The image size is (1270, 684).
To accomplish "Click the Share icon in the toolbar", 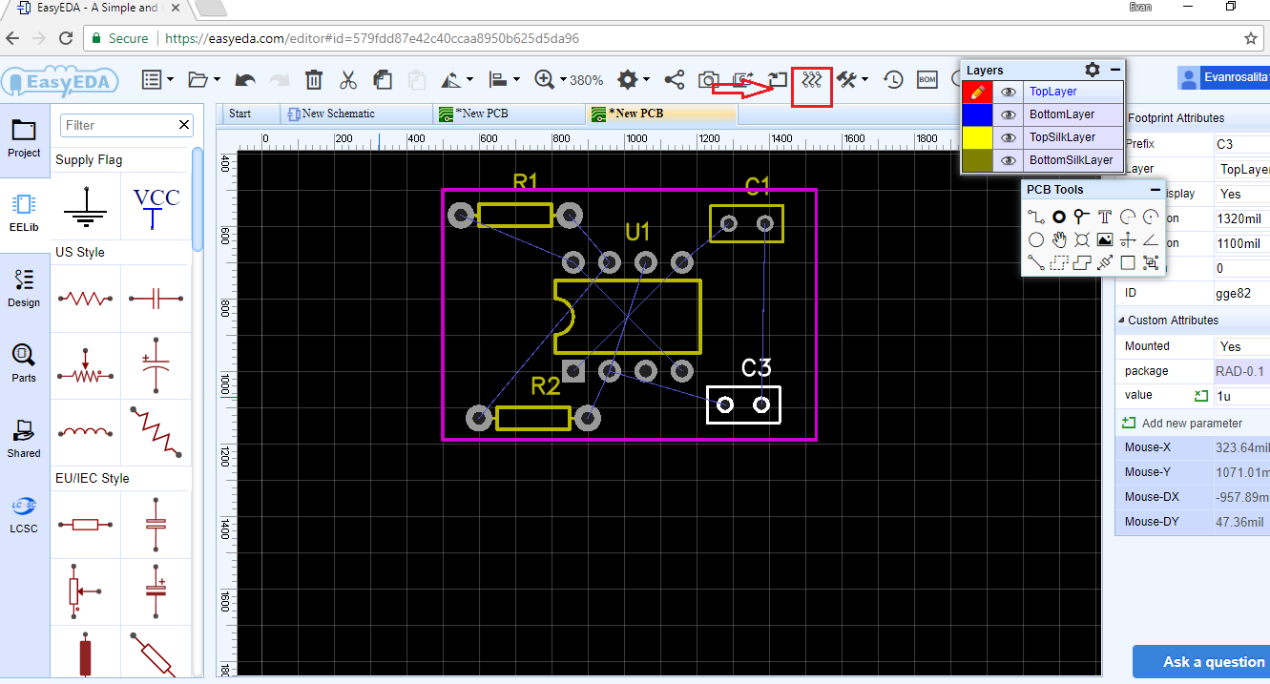I will point(674,80).
